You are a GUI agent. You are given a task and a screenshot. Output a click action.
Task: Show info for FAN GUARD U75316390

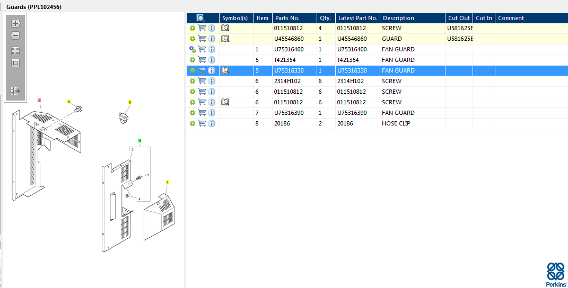pos(212,113)
